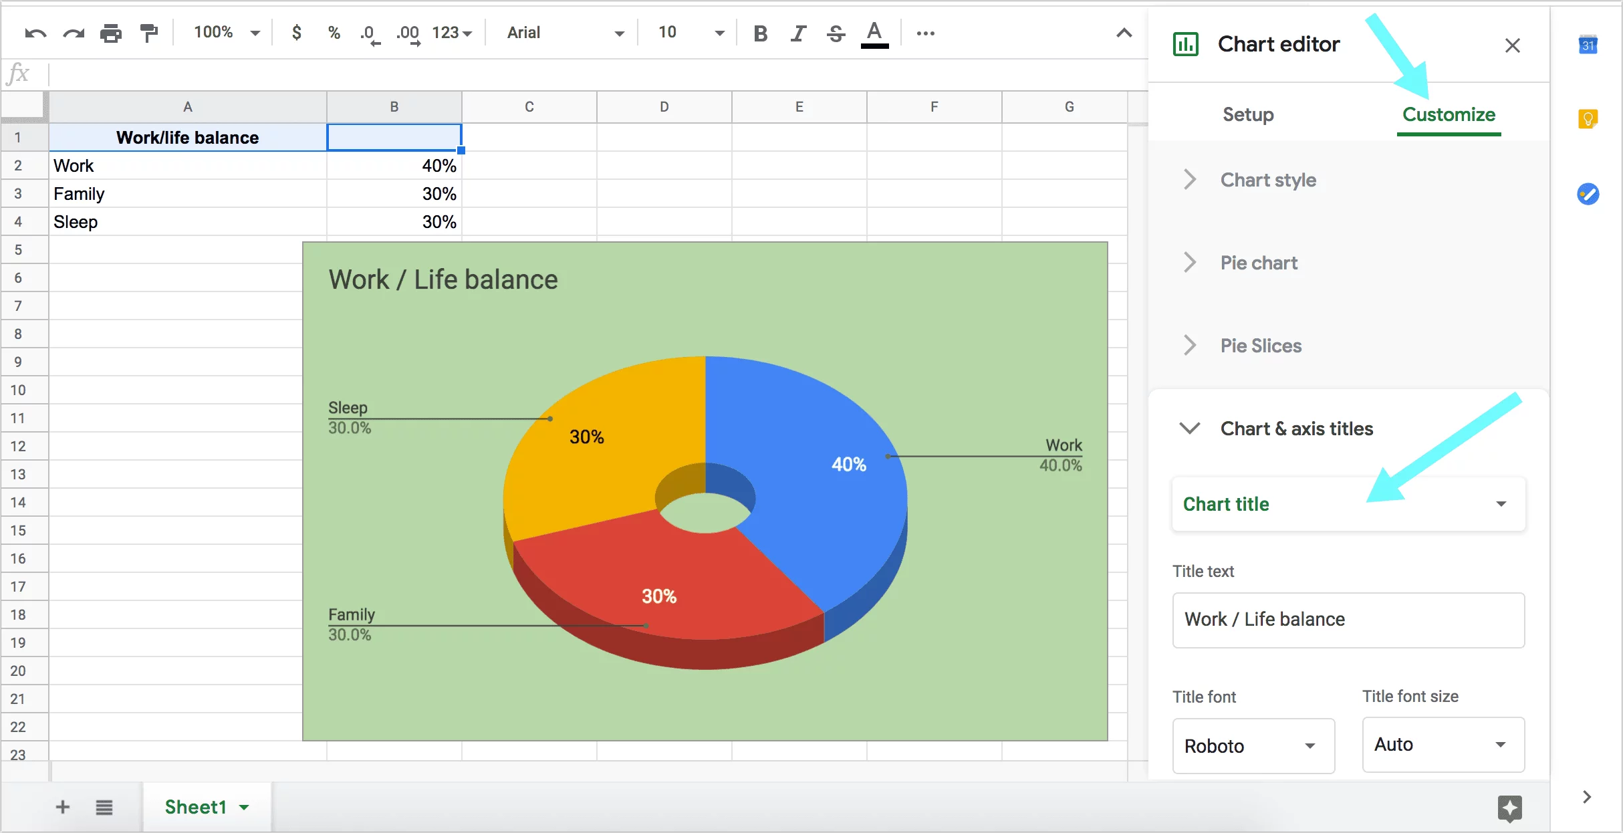
Task: Click the Redo icon in toolbar
Action: [74, 33]
